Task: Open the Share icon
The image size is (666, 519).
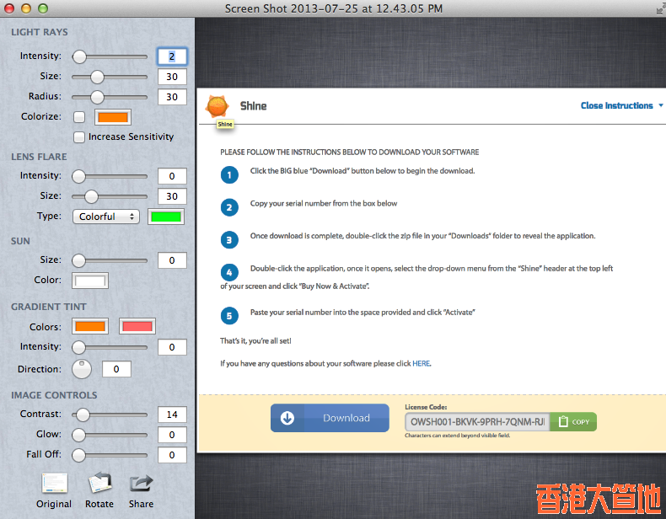Action: (x=141, y=483)
